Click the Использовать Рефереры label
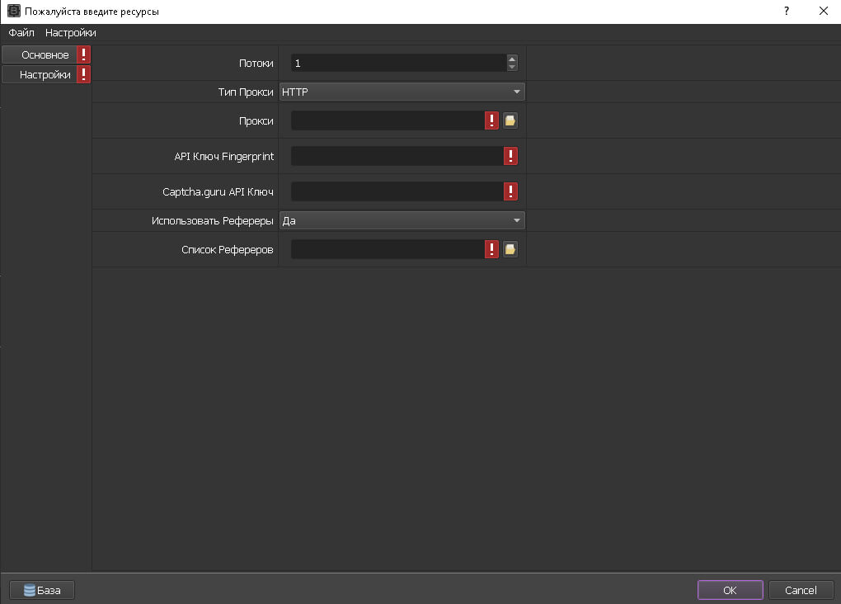This screenshot has height=604, width=841. 213,221
